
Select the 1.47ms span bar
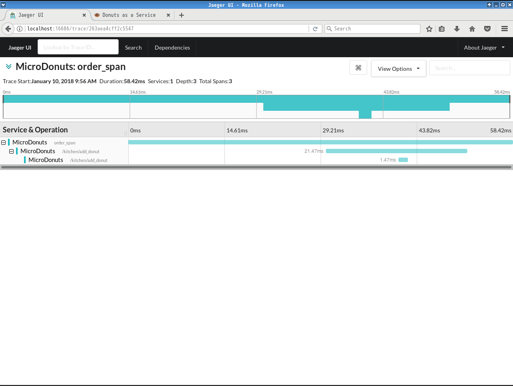(403, 160)
